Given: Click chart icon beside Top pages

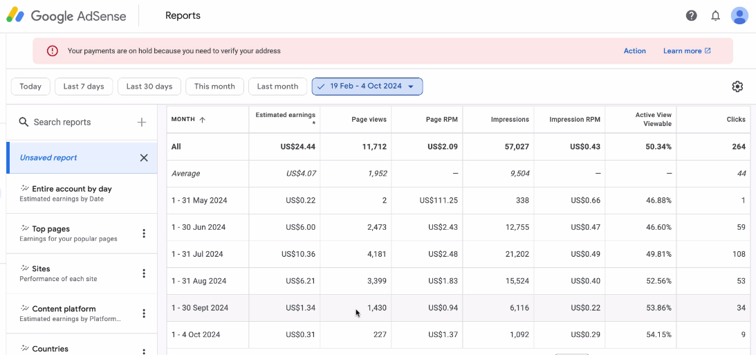Looking at the screenshot, I should click(x=25, y=228).
